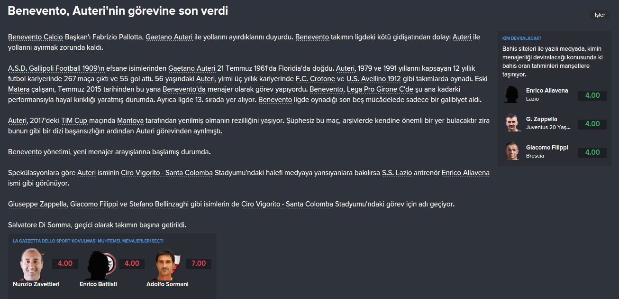The image size is (619, 299).
Task: Select the 4.00 odds for Enrico Allavena
Action: (592, 95)
